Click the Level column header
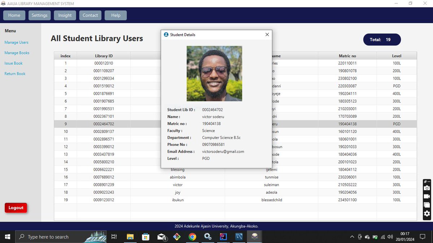 (x=397, y=56)
